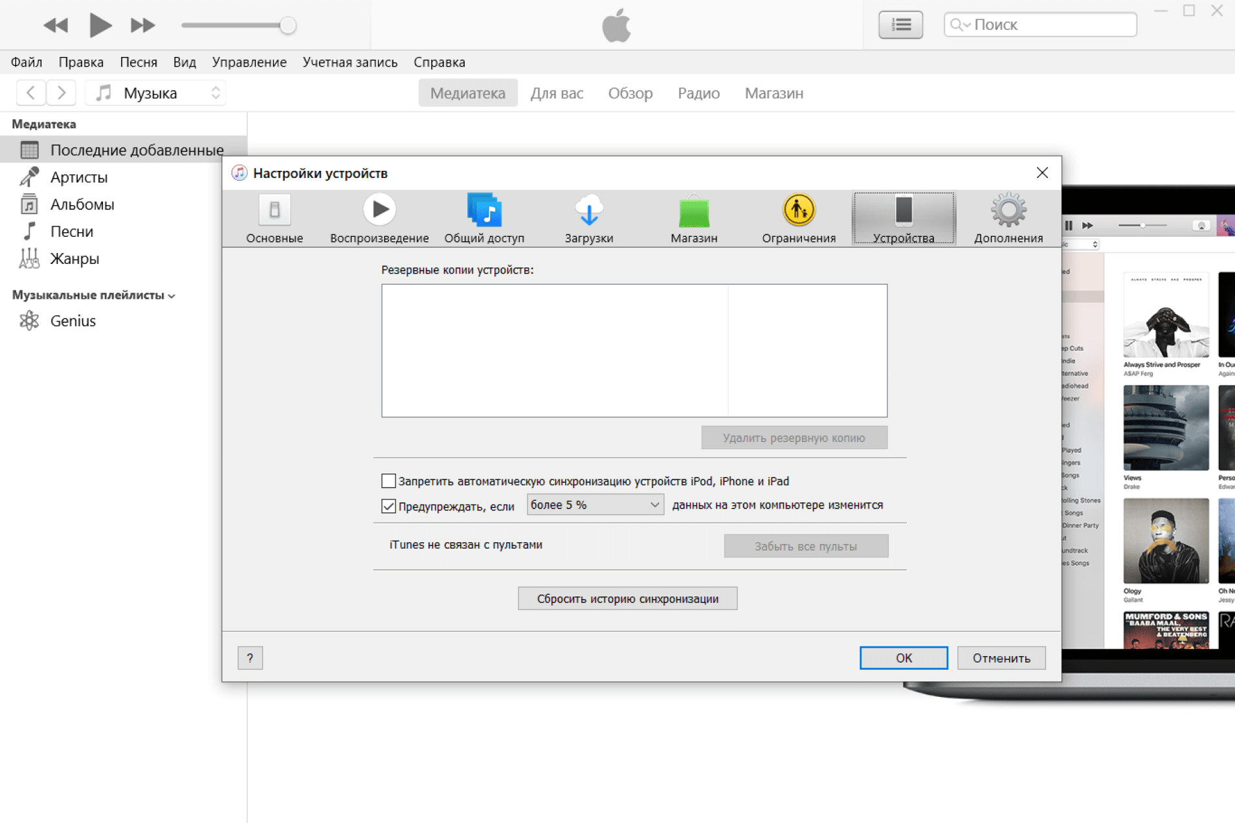Open the Управление menu
This screenshot has width=1235, height=823.
click(x=249, y=62)
